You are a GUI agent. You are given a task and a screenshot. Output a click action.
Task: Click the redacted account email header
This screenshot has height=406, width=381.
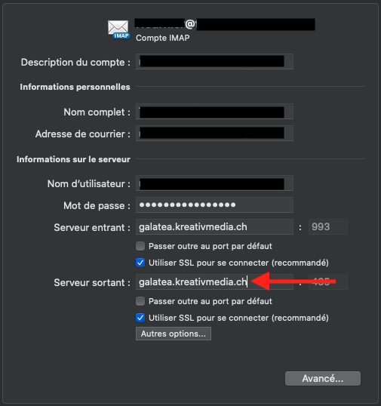click(225, 25)
